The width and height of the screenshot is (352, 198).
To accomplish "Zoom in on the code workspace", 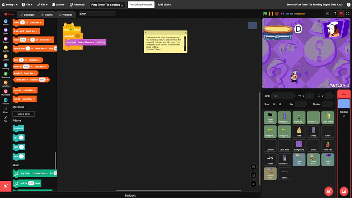I will [x=253, y=167].
